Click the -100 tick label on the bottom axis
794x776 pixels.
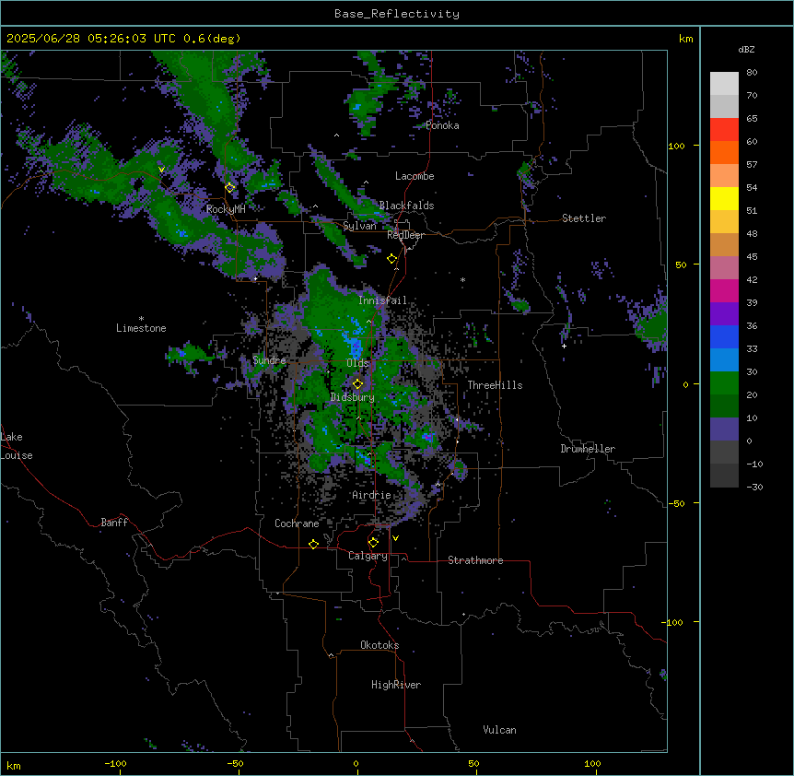[x=115, y=763]
